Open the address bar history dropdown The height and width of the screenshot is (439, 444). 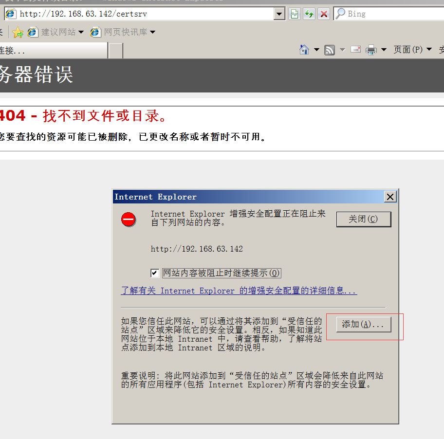point(279,14)
